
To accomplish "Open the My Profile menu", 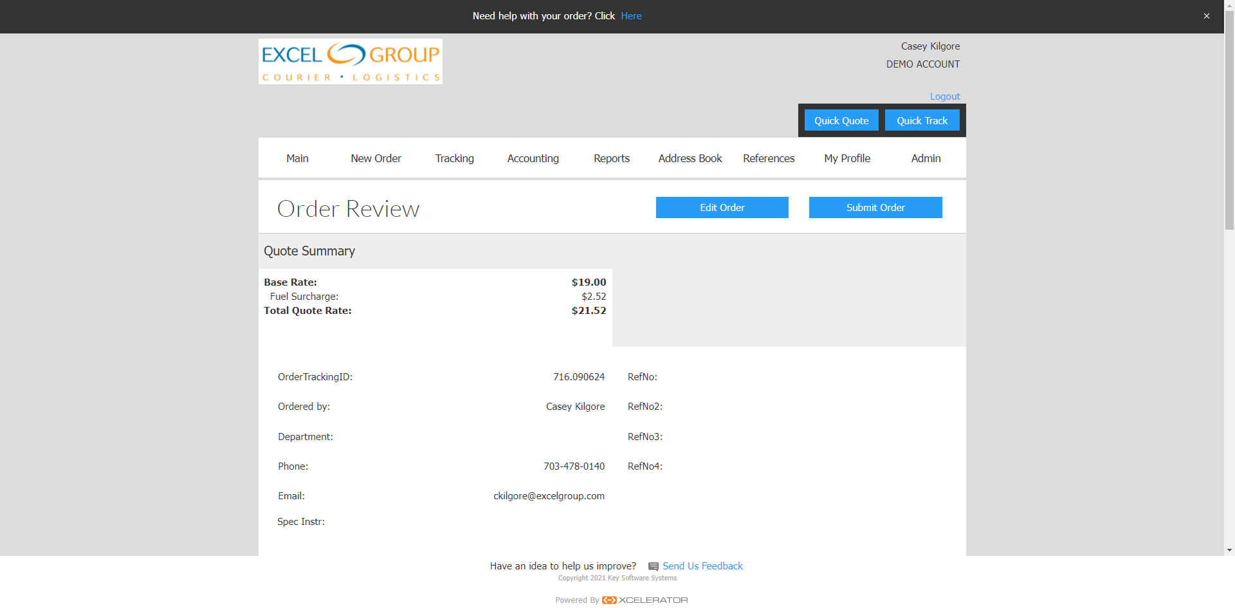I will [x=847, y=158].
